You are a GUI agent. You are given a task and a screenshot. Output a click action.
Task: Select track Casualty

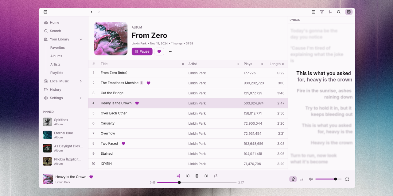coord(188,123)
